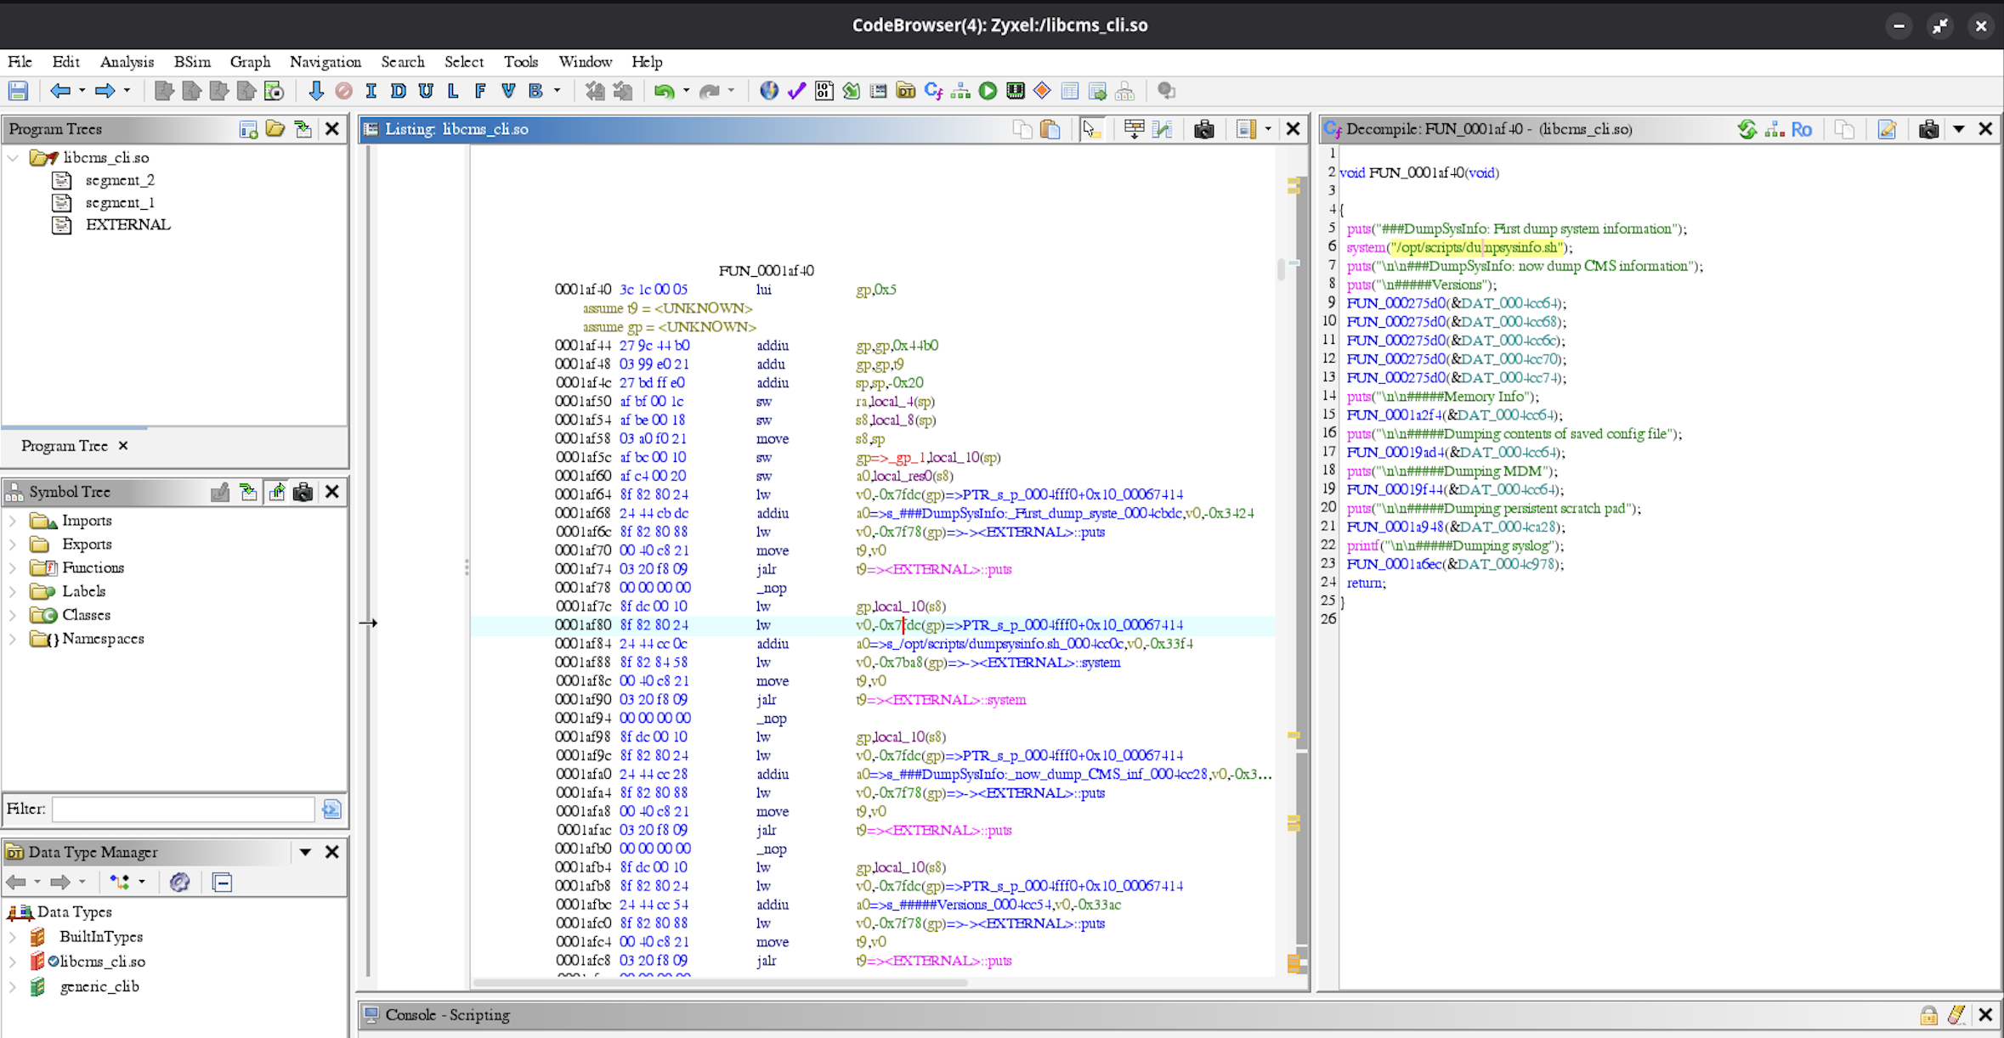The width and height of the screenshot is (2004, 1038).
Task: Open the Data Type Manager dropdown menu arrow
Action: (x=305, y=852)
